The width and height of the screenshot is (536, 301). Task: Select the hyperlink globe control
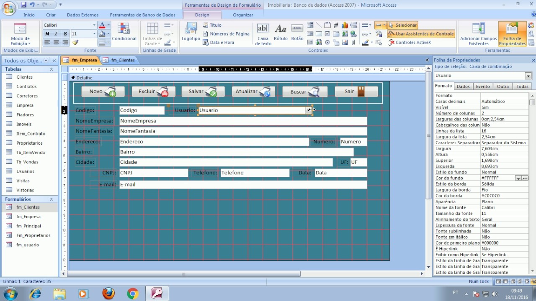click(353, 34)
